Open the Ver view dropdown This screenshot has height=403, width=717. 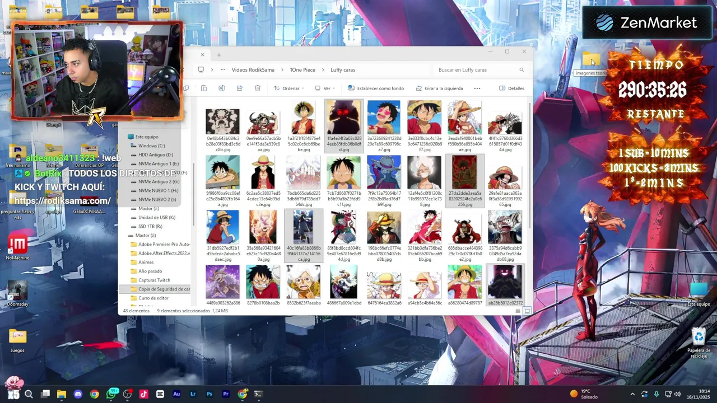coord(325,88)
